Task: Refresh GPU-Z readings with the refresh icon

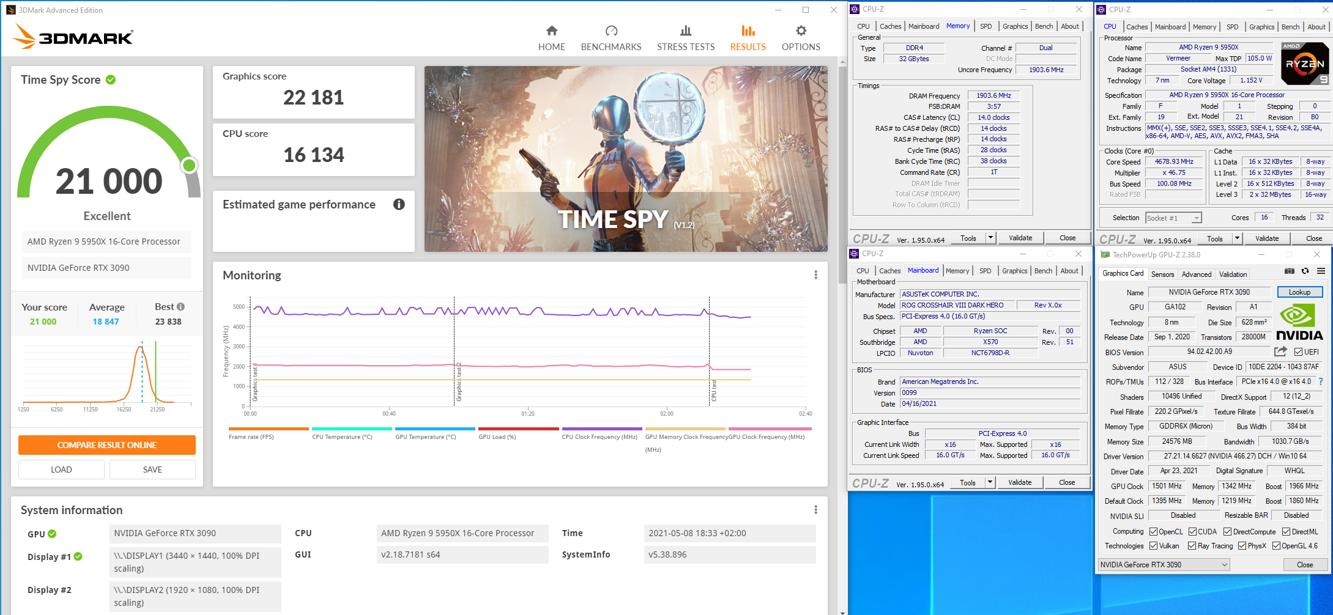Action: (1305, 271)
